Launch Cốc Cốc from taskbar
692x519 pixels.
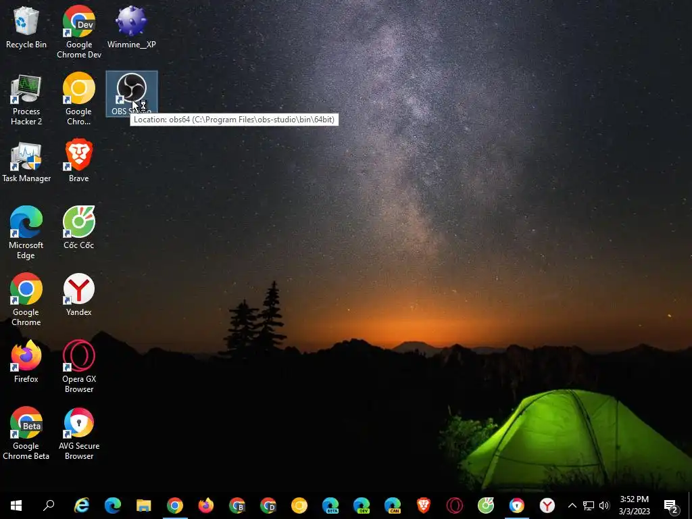485,505
